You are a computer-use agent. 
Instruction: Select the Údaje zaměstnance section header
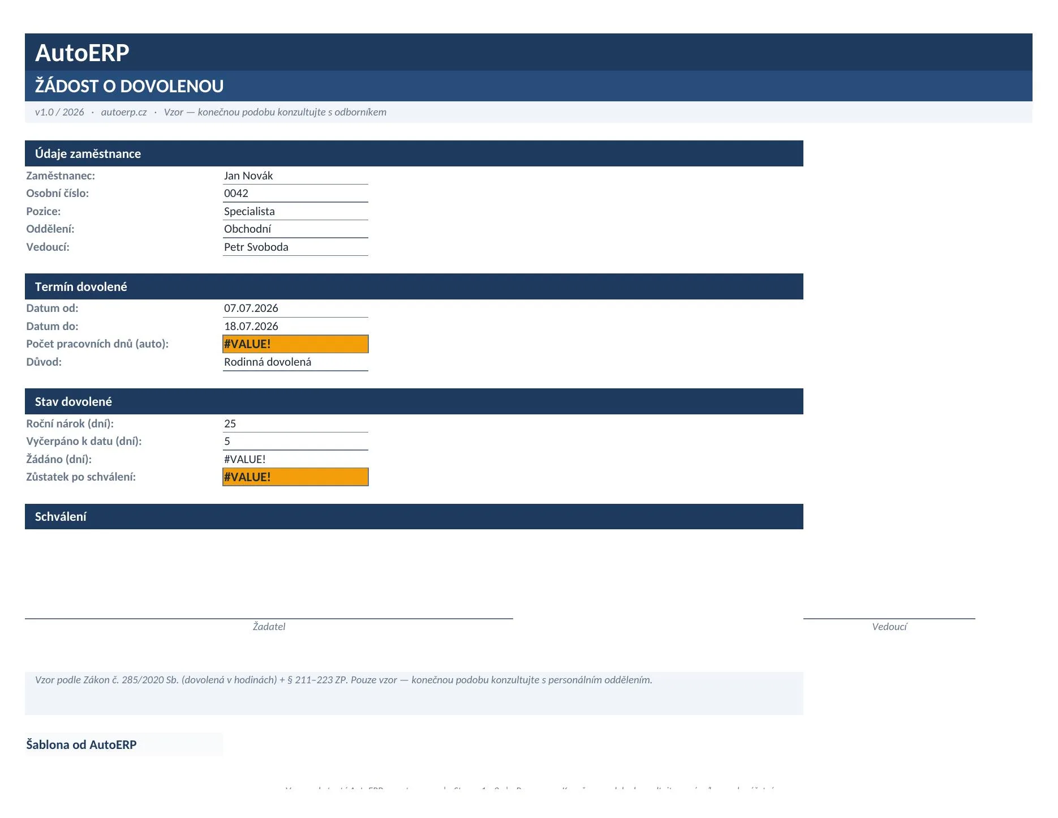click(414, 153)
